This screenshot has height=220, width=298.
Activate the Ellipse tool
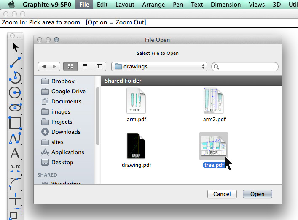[x=15, y=107]
